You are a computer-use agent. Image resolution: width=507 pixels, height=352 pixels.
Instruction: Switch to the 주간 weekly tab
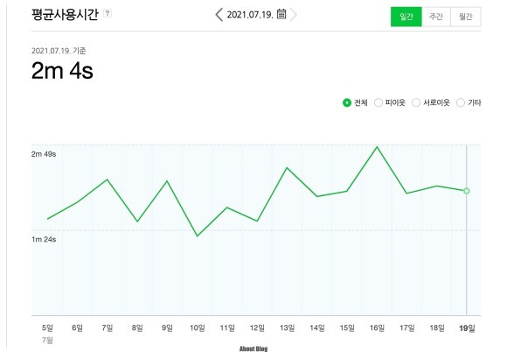436,17
